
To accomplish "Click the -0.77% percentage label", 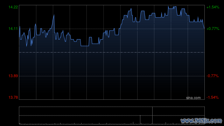I will (212, 76).
